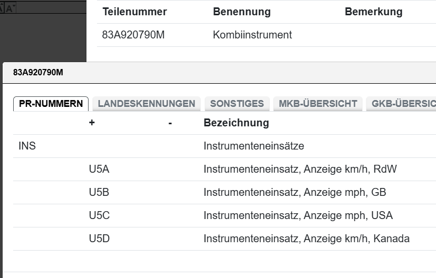This screenshot has width=436, height=278.
Task: Select PR code U5C
Action: click(x=99, y=216)
